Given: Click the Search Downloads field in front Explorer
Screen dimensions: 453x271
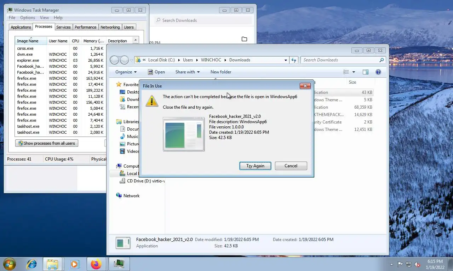Looking at the screenshot, I should pyautogui.click(x=343, y=60).
